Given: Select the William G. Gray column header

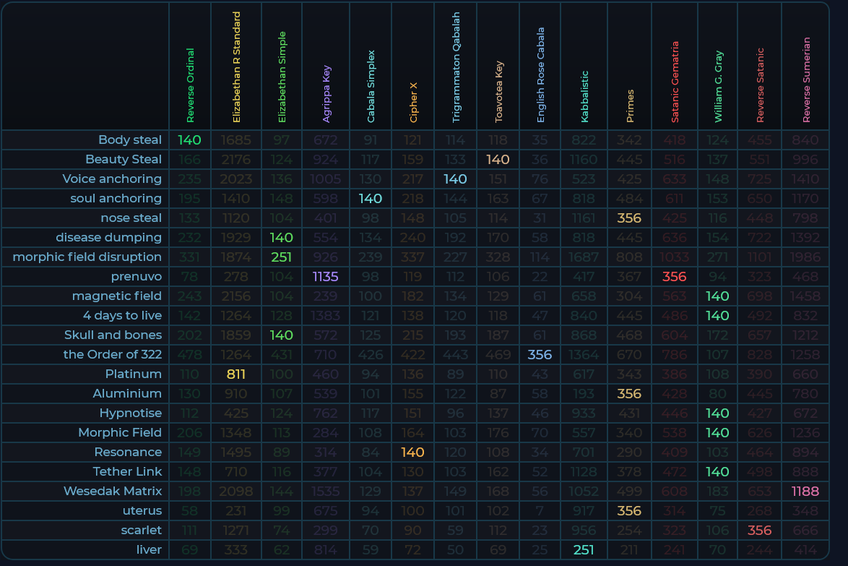Looking at the screenshot, I should coord(718,86).
